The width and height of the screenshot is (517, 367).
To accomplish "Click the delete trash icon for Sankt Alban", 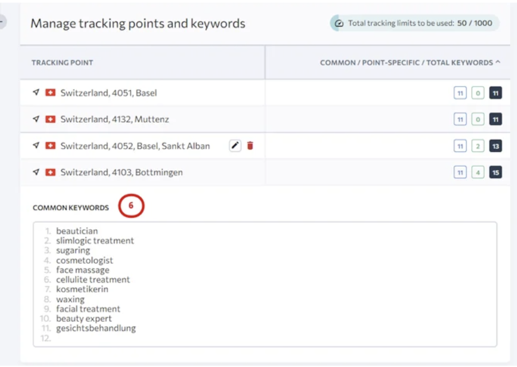I will tap(250, 146).
